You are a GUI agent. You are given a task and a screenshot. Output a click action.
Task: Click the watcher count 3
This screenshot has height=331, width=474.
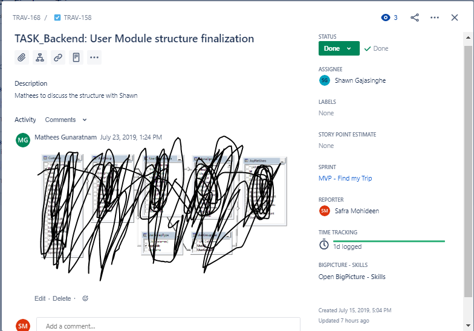[395, 18]
